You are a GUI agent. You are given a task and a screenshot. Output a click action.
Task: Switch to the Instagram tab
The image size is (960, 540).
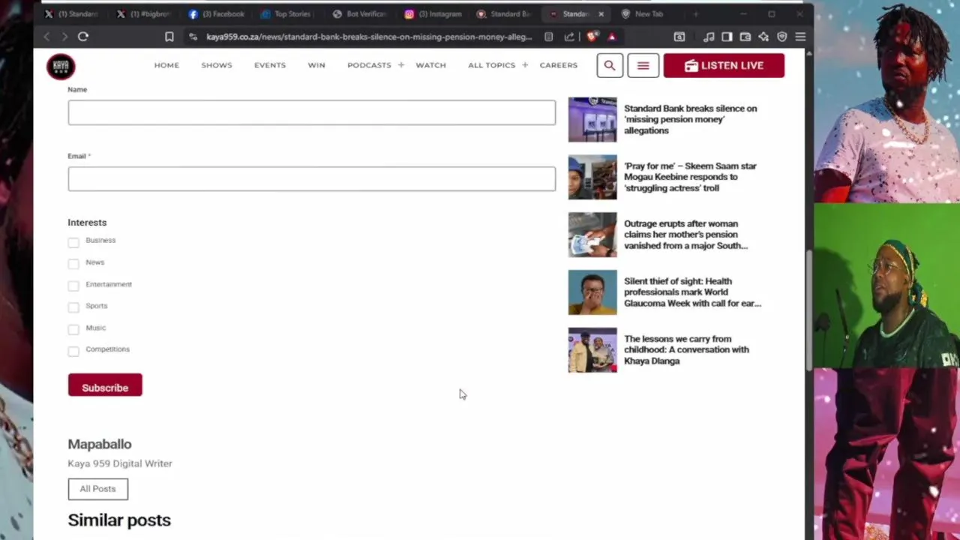(433, 14)
